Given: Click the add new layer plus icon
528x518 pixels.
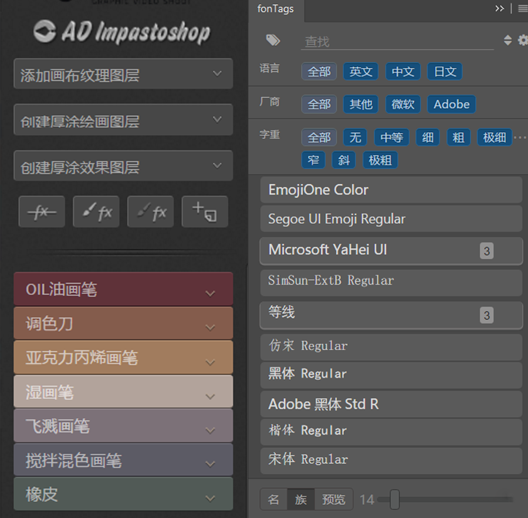Looking at the screenshot, I should (205, 211).
